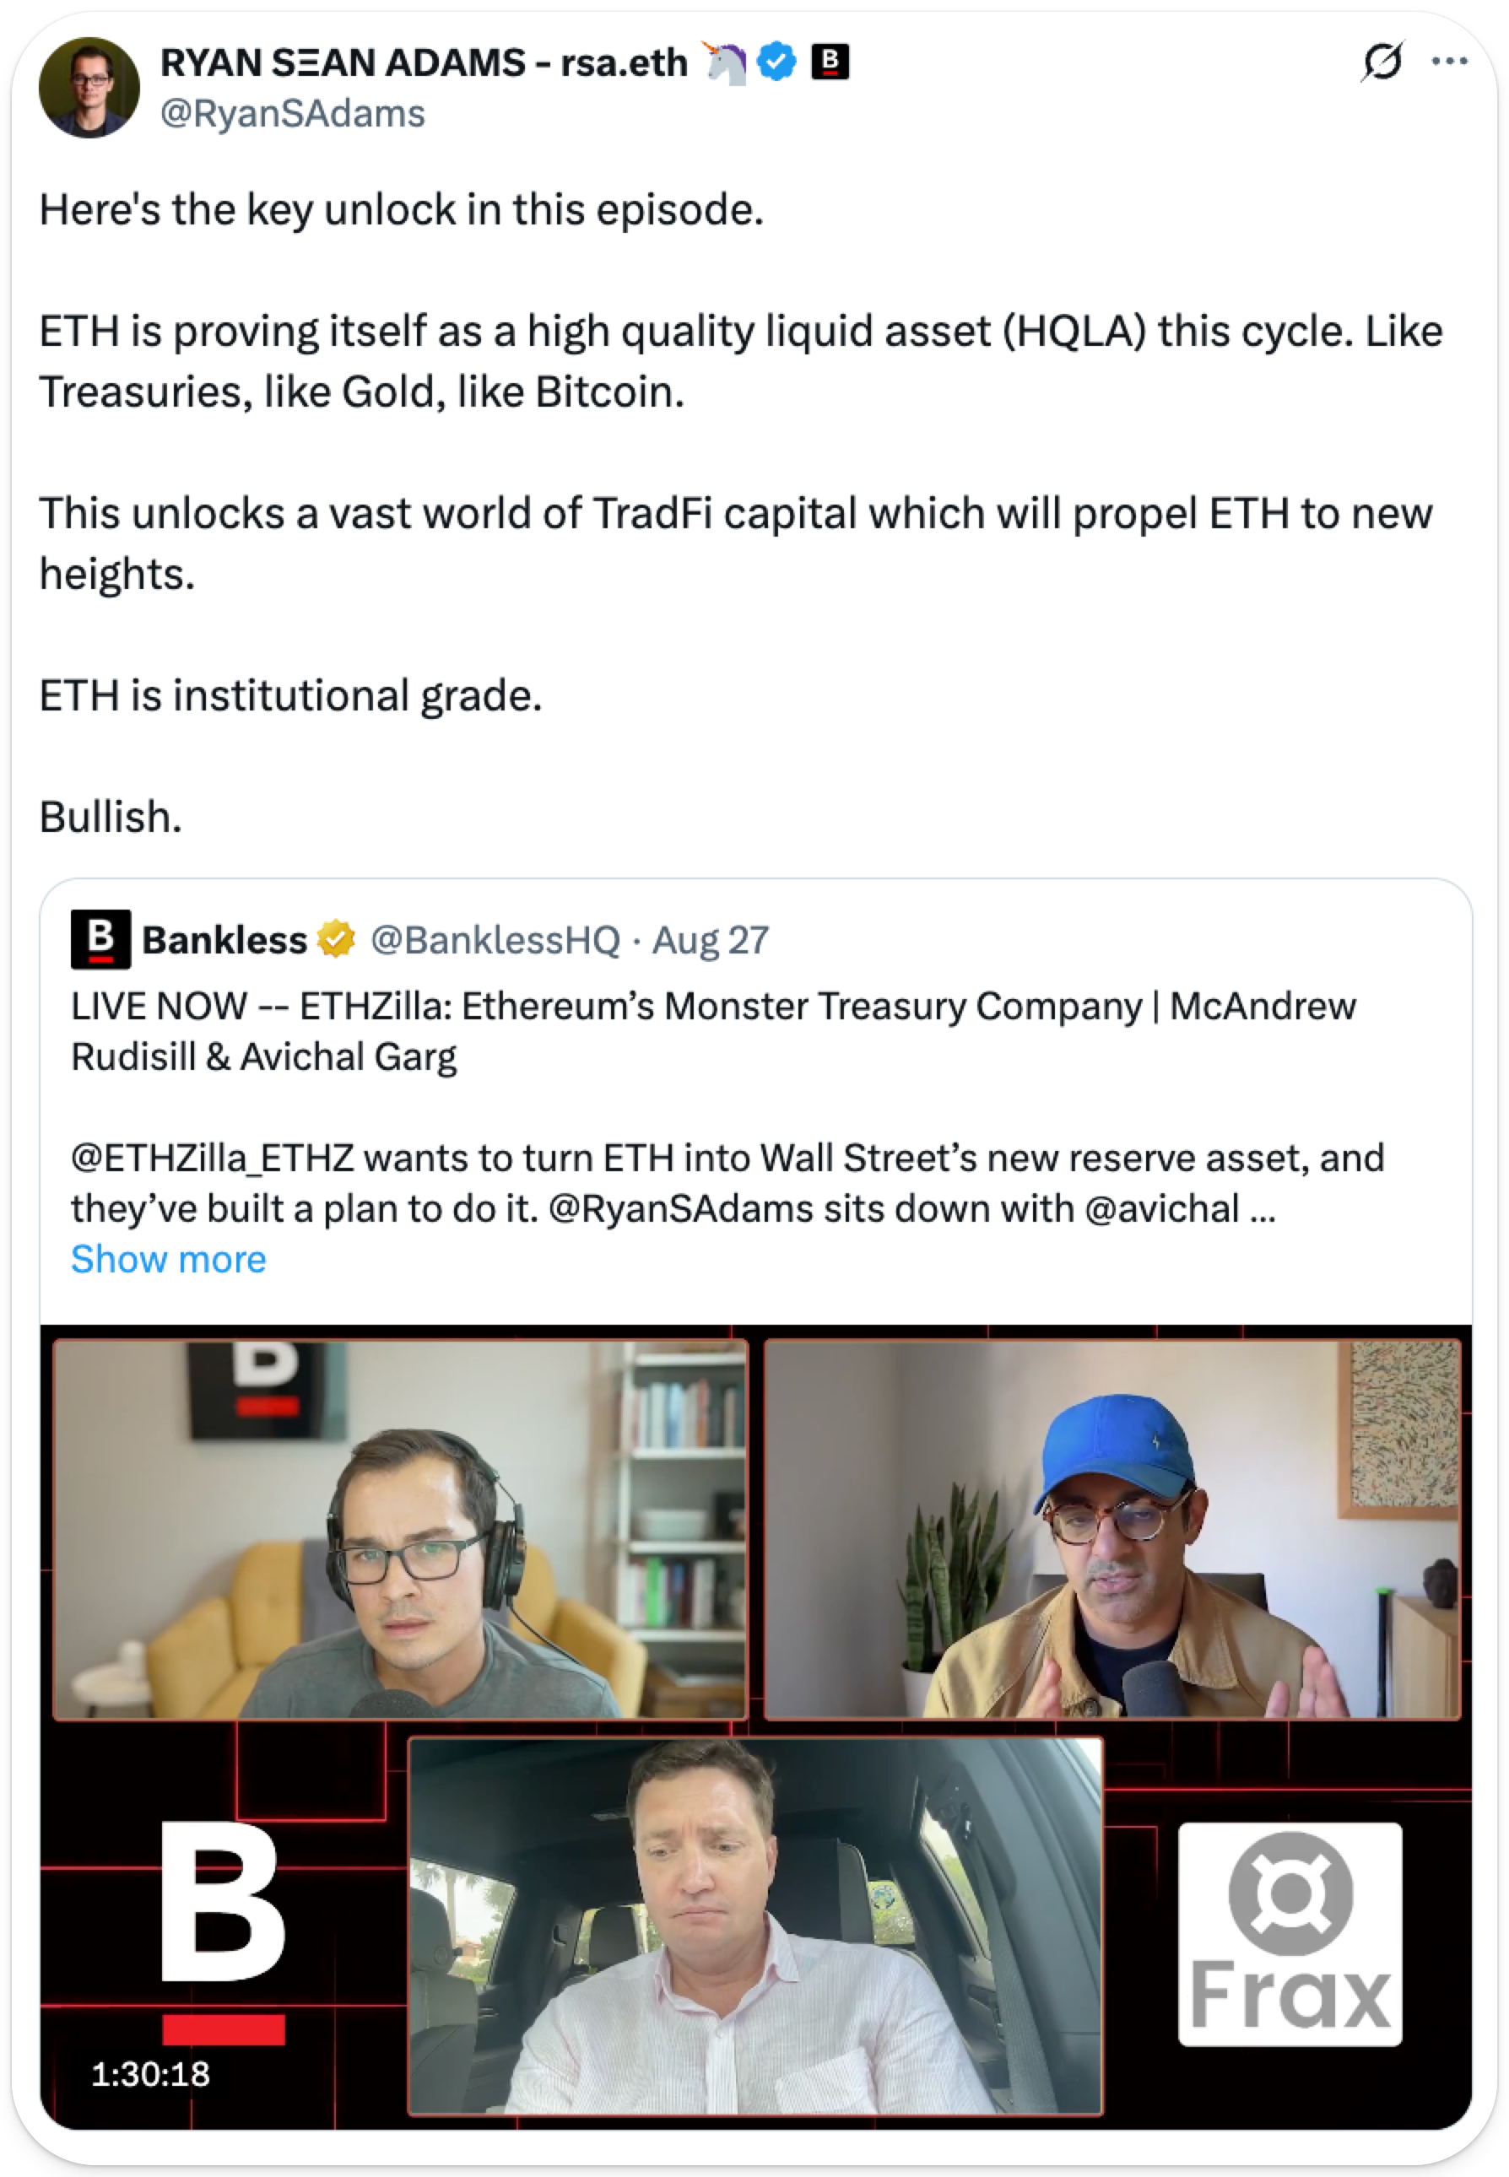
Task: Click the Frax sponsor logo in video
Action: (1290, 1935)
